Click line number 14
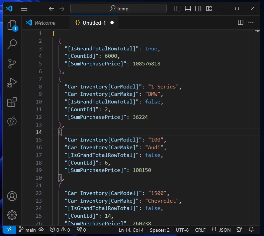This screenshot has width=264, height=236. (x=39, y=132)
